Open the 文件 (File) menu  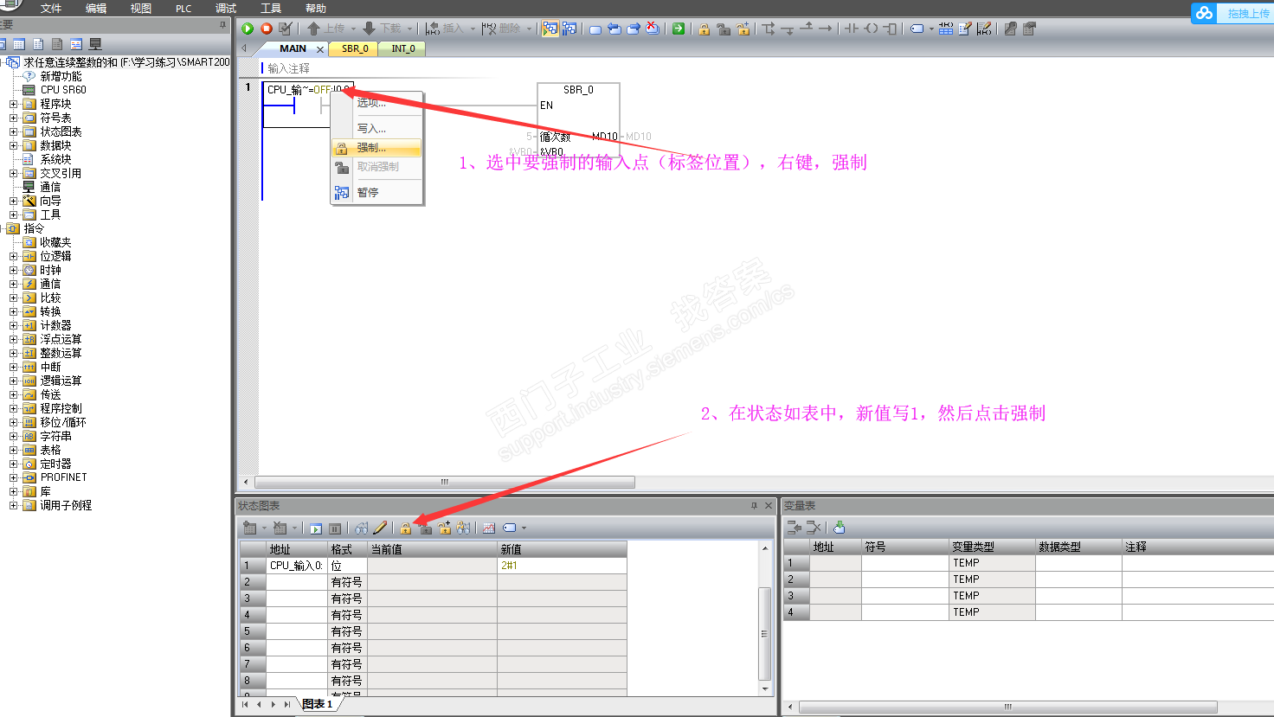click(x=51, y=8)
